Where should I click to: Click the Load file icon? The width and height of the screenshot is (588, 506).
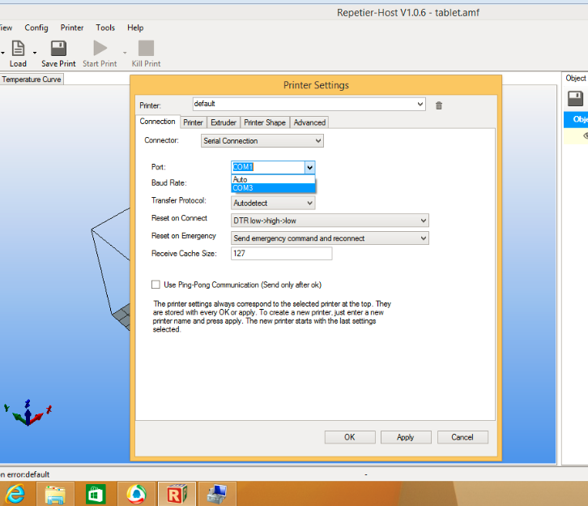pyautogui.click(x=18, y=49)
